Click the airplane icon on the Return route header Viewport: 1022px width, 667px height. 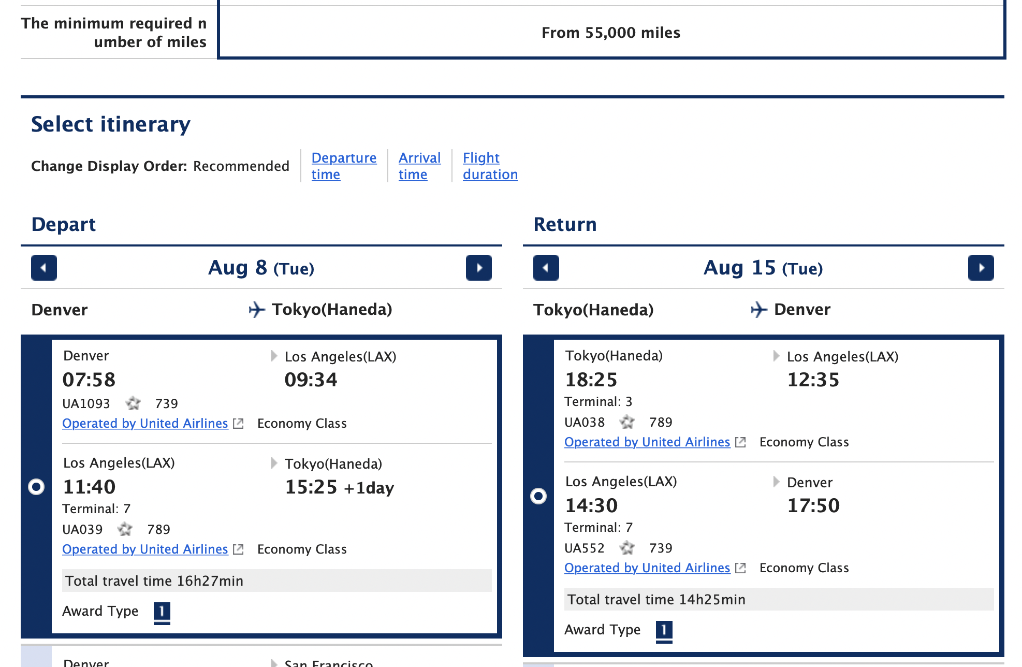(x=758, y=309)
